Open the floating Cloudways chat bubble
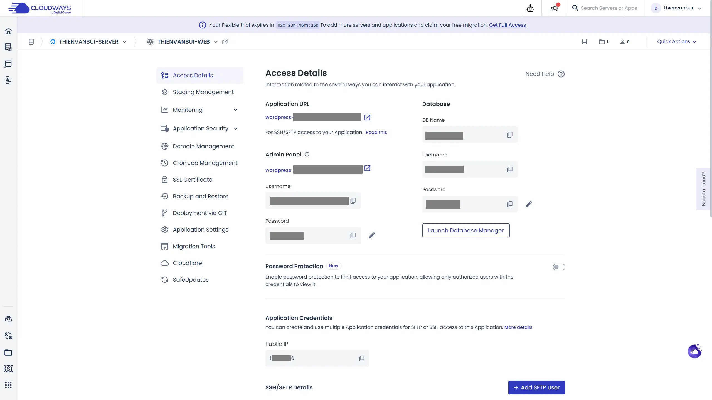The height and width of the screenshot is (400, 712). point(694,351)
